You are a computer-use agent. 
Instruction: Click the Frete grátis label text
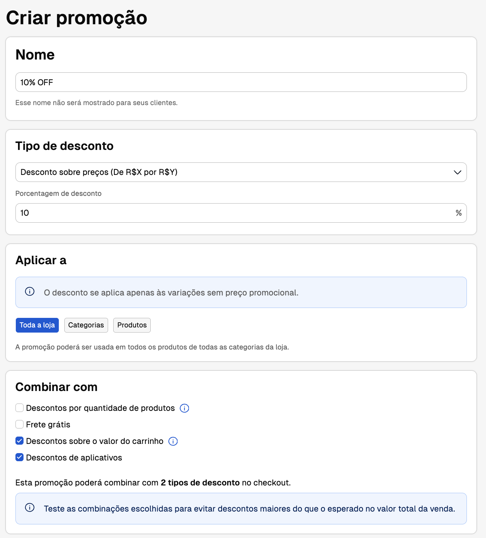click(48, 425)
